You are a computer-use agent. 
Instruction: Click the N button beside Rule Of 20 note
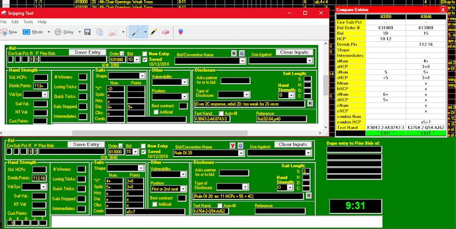click(308, 196)
